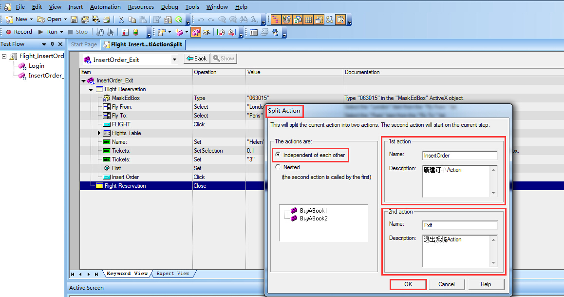The width and height of the screenshot is (564, 297).
Task: Click the Stop square icon
Action: (x=71, y=32)
